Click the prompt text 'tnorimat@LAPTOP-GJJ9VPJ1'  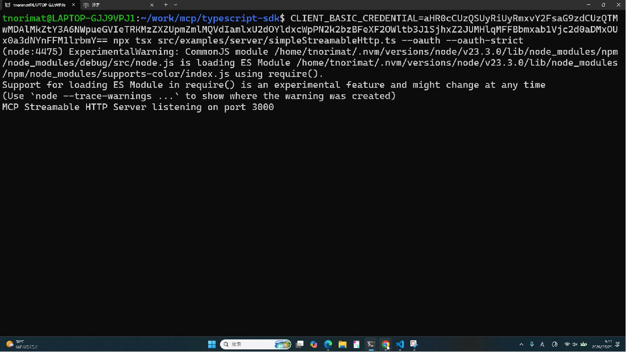click(x=69, y=18)
